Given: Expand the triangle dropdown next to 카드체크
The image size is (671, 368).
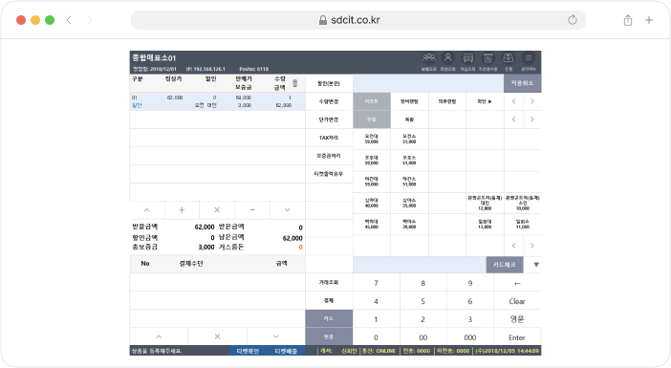Looking at the screenshot, I should pyautogui.click(x=536, y=265).
